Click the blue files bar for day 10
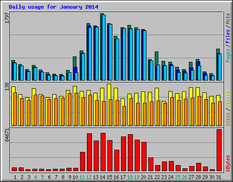The image size is (233, 182). coord(76,70)
